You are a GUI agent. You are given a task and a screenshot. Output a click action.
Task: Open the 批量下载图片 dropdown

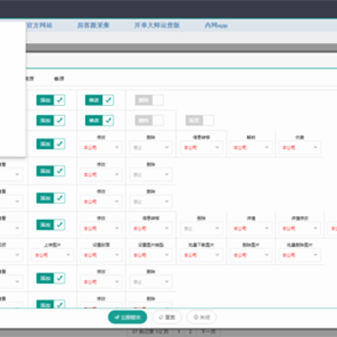click(x=201, y=256)
